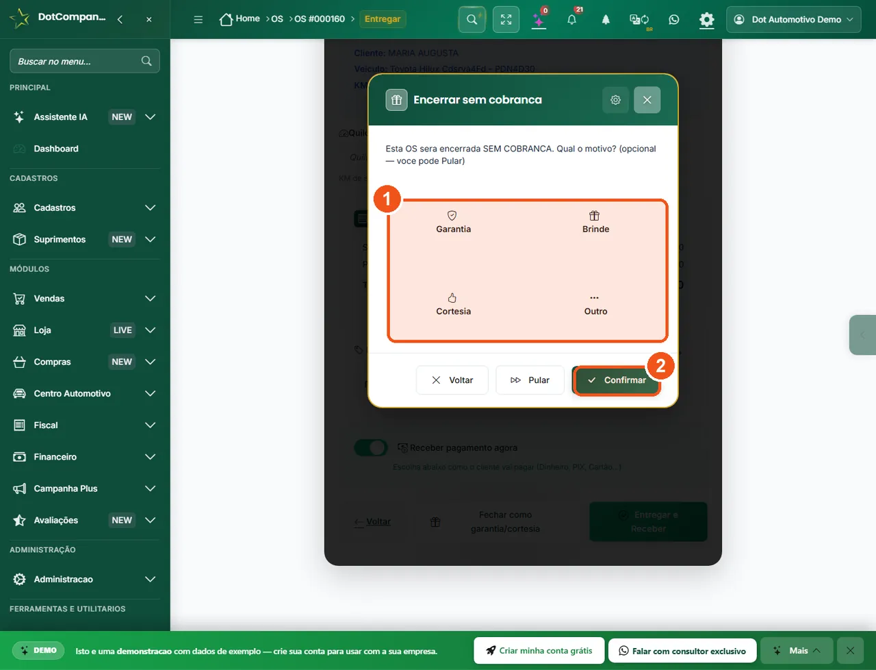Click the Vendas cart icon
Image resolution: width=876 pixels, height=670 pixels.
point(19,299)
